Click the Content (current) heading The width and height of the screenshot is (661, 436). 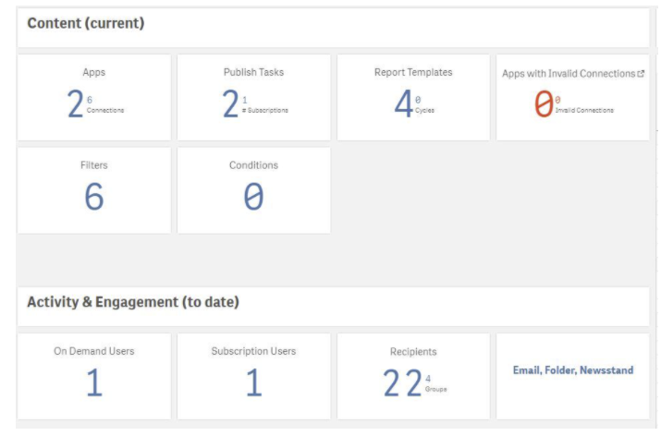point(86,23)
